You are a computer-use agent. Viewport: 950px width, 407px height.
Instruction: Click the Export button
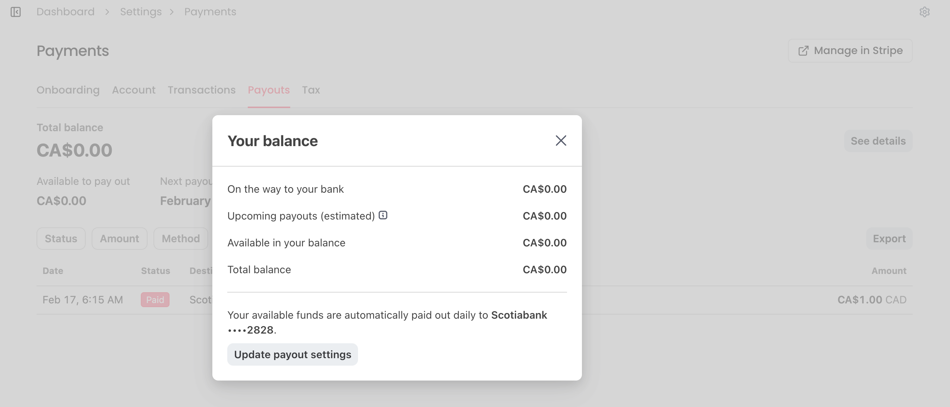pyautogui.click(x=889, y=239)
